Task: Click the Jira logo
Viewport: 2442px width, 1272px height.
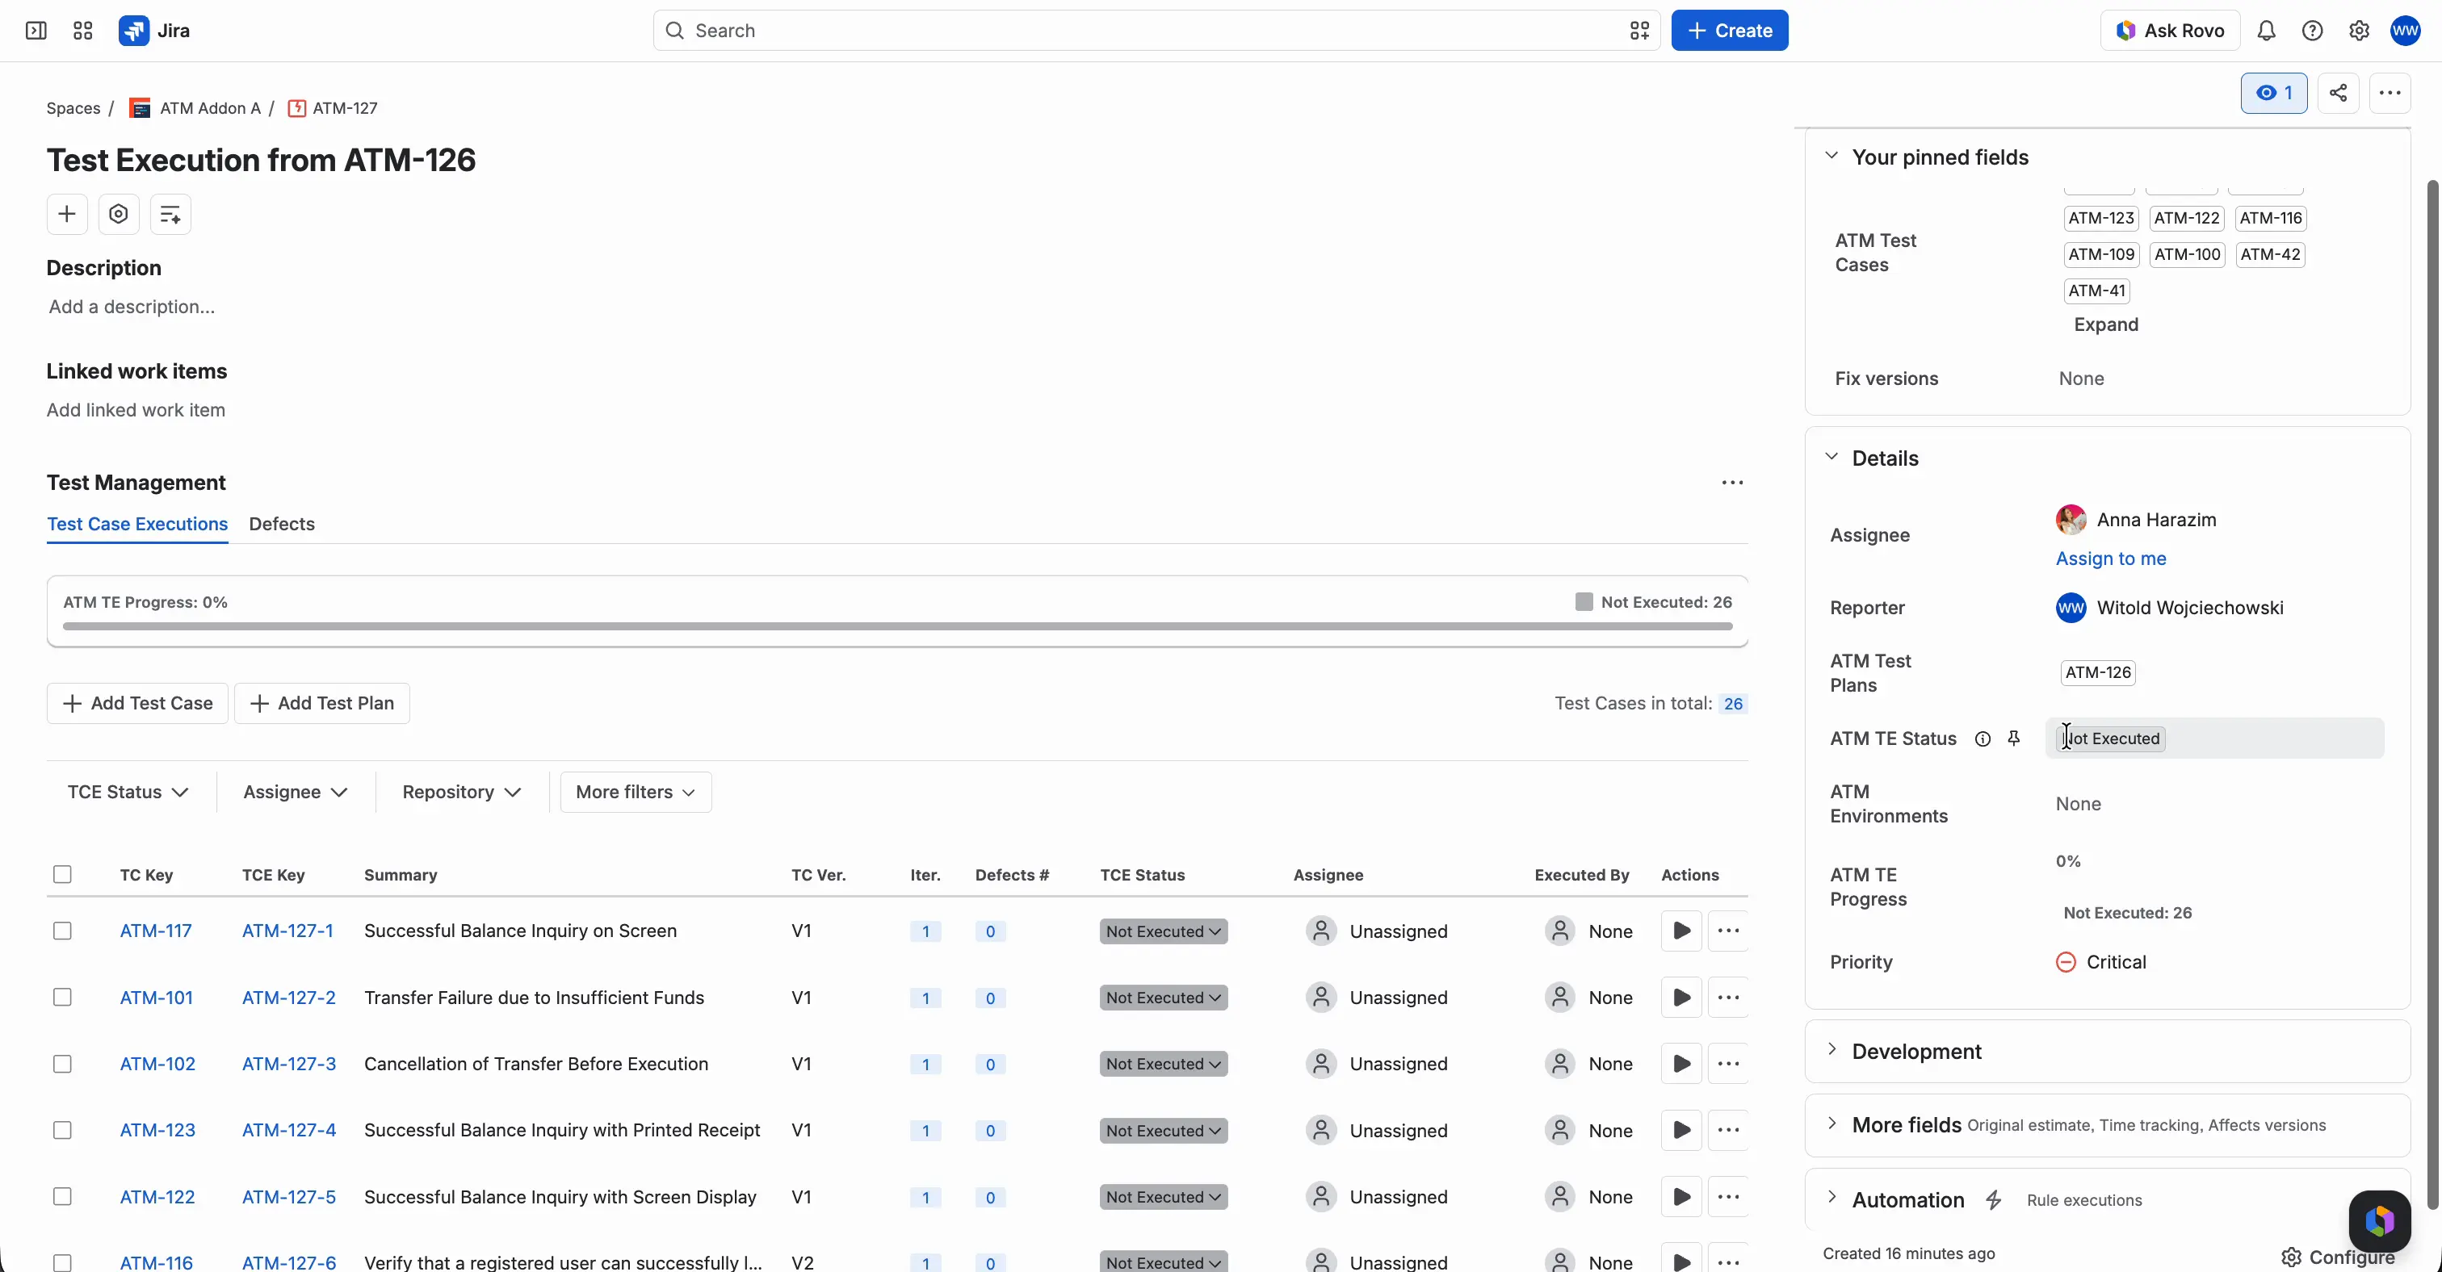Action: click(x=154, y=31)
